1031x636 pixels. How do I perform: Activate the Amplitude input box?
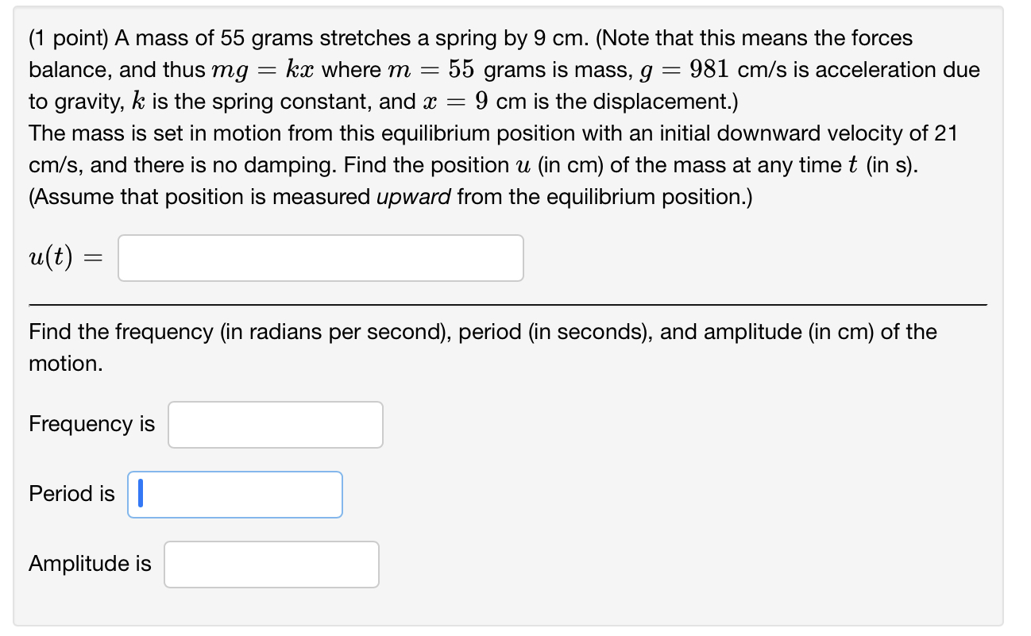[x=270, y=564]
